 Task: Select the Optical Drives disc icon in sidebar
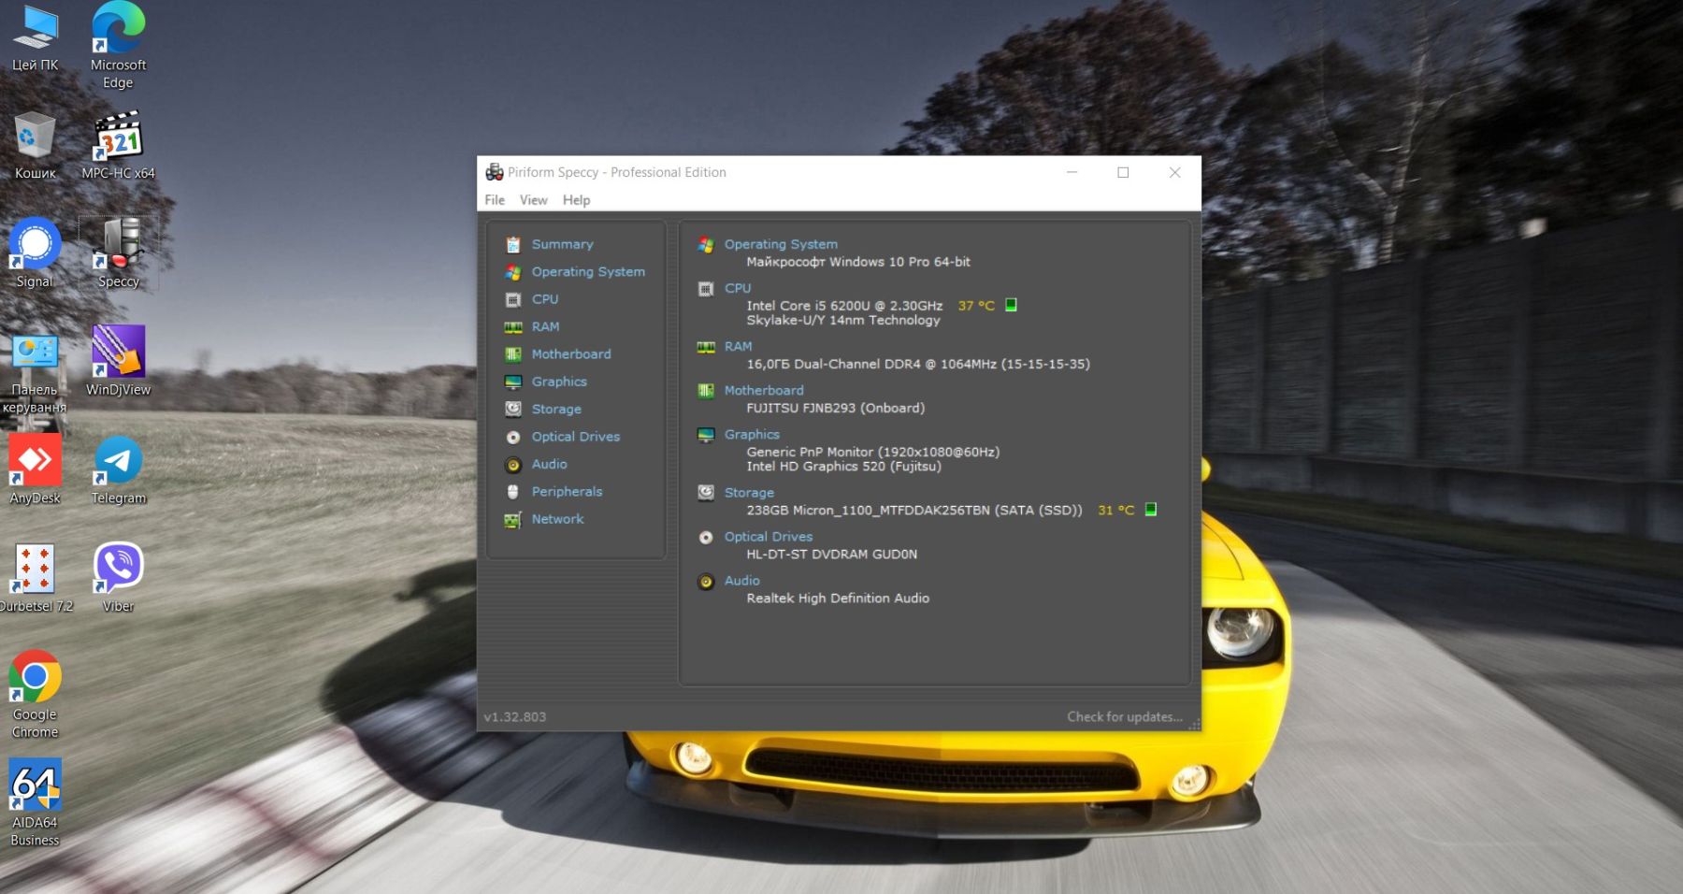tap(512, 437)
